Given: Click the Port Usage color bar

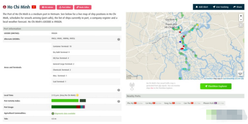Looking at the screenshot, I should point(68,107).
